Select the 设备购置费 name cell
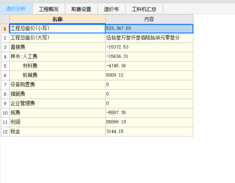The width and height of the screenshot is (235, 183). (x=57, y=85)
